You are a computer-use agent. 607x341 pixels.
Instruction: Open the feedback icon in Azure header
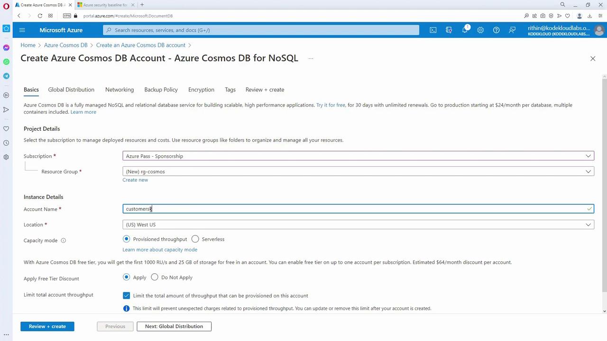click(x=512, y=30)
